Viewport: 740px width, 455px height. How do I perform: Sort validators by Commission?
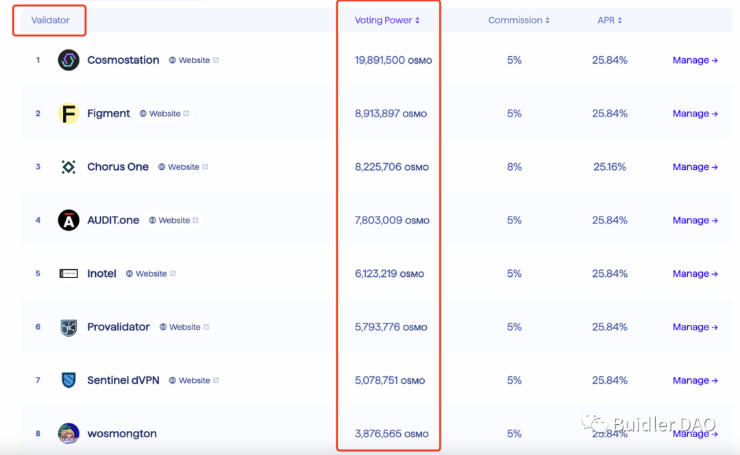[519, 21]
